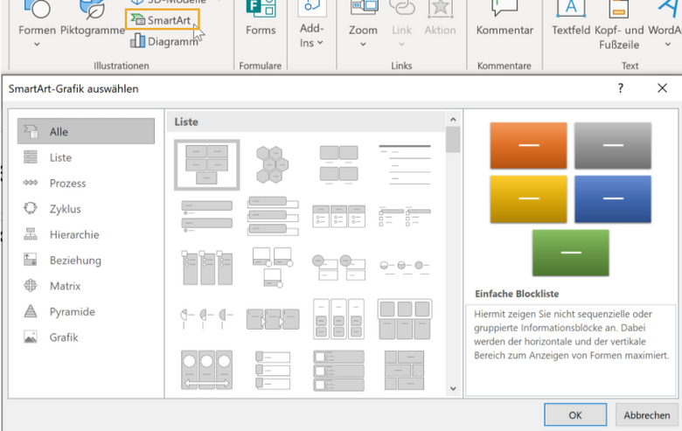Click the green block in preview
Viewport: 682px width, 431px height.
pyautogui.click(x=571, y=253)
